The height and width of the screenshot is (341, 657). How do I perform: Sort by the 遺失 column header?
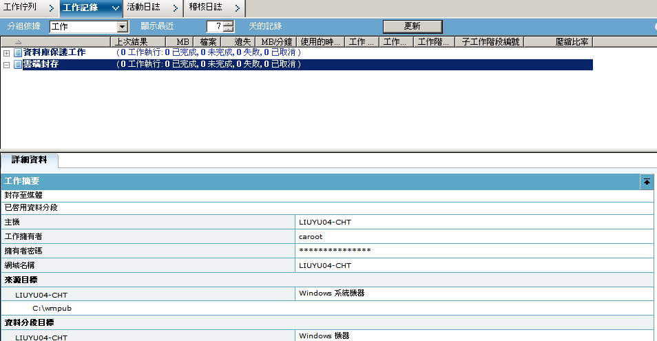tap(238, 42)
